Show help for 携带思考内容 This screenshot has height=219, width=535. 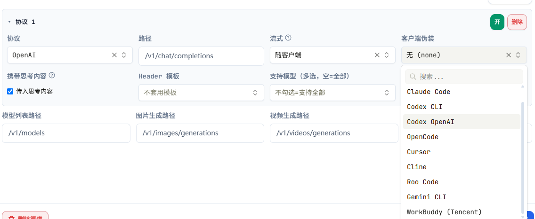coord(52,75)
